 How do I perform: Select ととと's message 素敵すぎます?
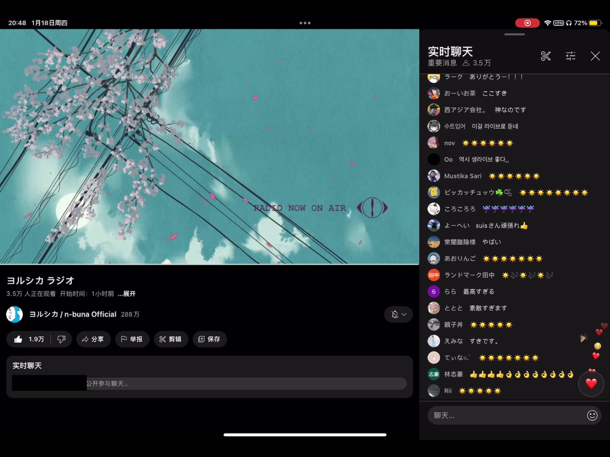488,308
